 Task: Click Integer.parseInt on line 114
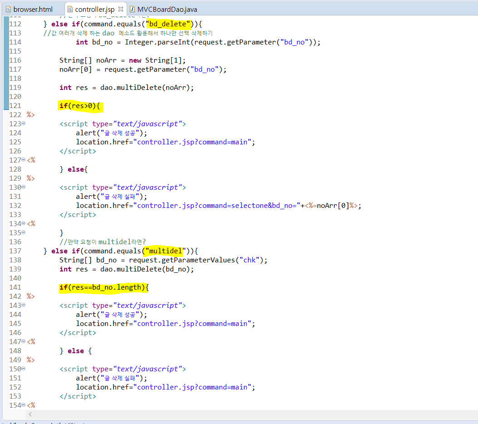pos(158,42)
